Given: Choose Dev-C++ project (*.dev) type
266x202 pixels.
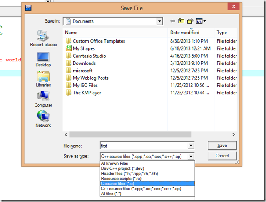Looking at the screenshot, I should [x=147, y=169].
